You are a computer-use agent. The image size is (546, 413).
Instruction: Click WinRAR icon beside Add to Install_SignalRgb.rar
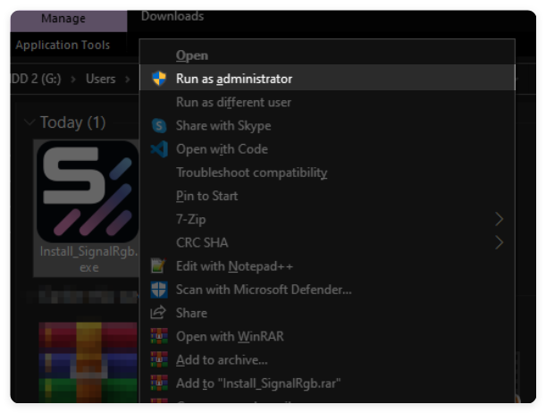click(x=159, y=383)
